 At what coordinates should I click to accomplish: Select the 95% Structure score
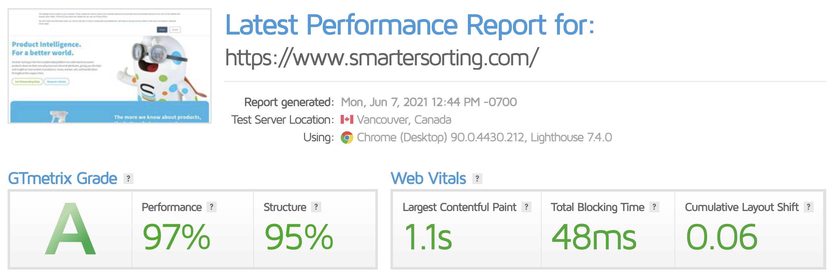(299, 237)
